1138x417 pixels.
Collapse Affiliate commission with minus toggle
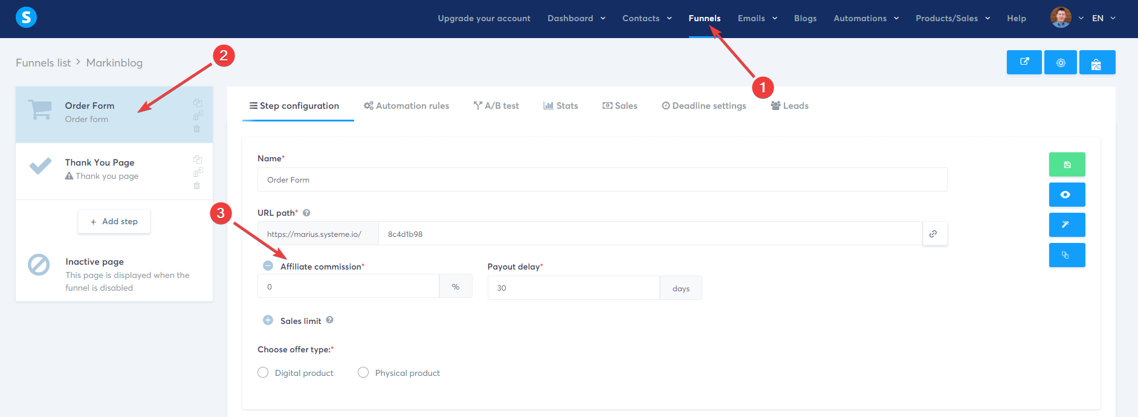click(x=268, y=266)
